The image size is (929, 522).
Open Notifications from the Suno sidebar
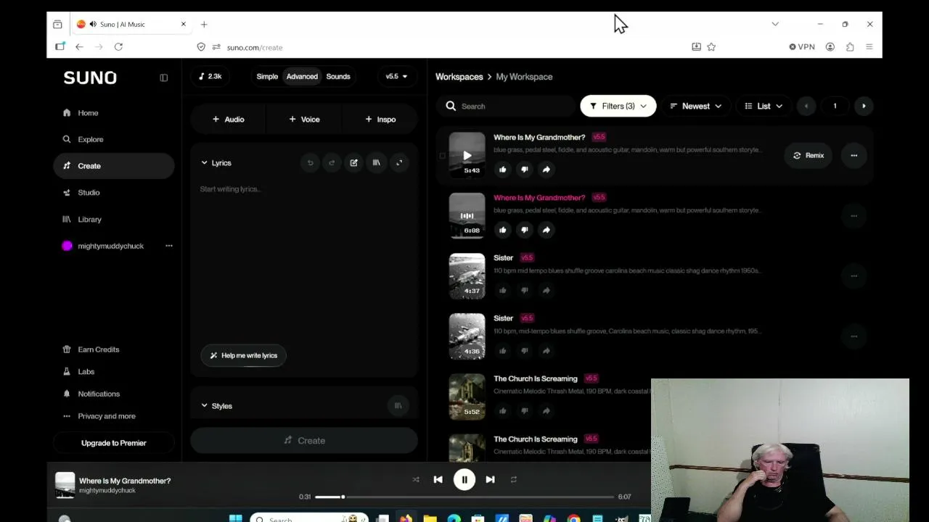pyautogui.click(x=99, y=394)
